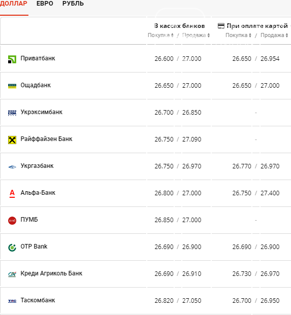Click the Ukreximbank EXIM logo icon

point(12,113)
